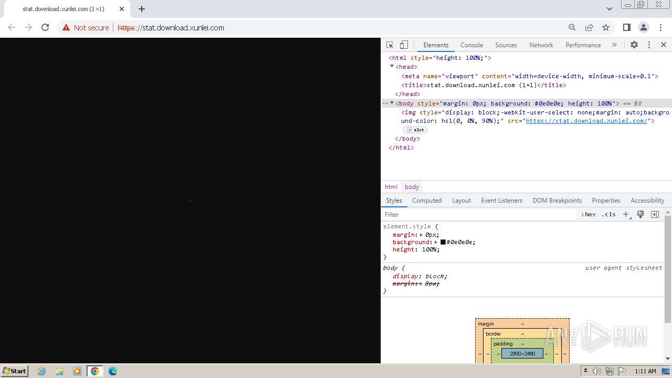Go back in browser history
Screen dimensions: 672x378
click(12, 28)
